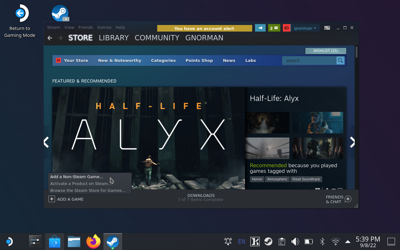400x250 pixels.
Task: Click the Steam announcements megaphone icon
Action: coord(260,28)
